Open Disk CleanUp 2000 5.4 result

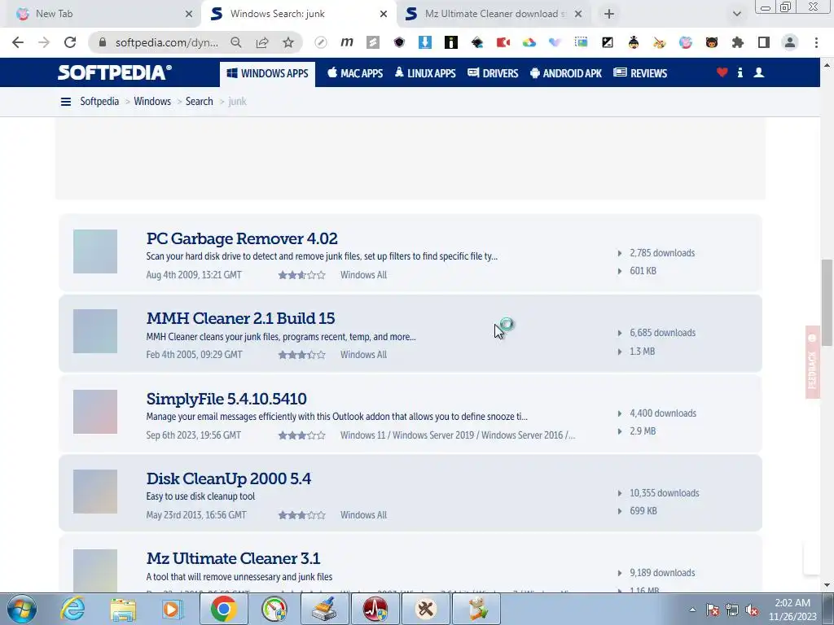[229, 479]
